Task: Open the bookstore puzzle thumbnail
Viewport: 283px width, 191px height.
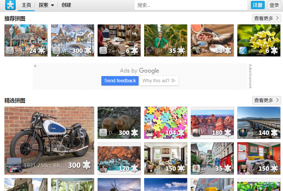Action: 119,37
